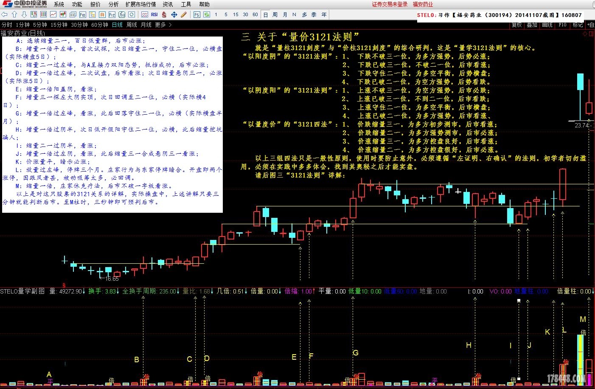Click the 标记 mark button
Screen dimensions: 595x389
578,25
